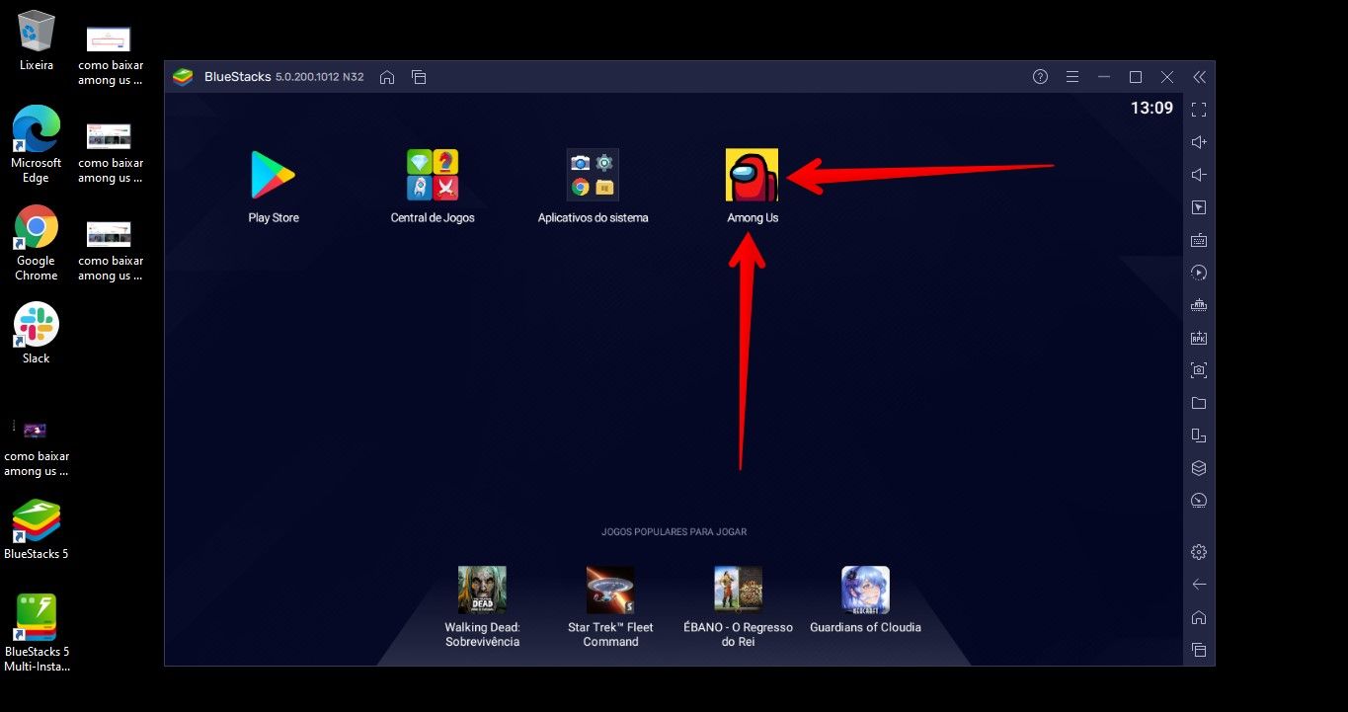Select the Slack desktop shortcut
The height and width of the screenshot is (712, 1348).
pyautogui.click(x=37, y=333)
